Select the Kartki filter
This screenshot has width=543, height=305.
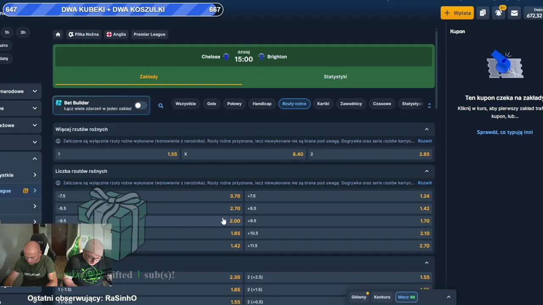[323, 104]
